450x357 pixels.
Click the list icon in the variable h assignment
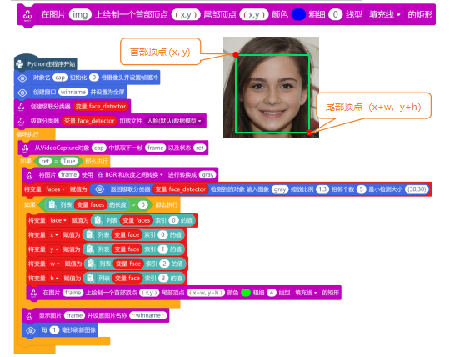(x=90, y=278)
